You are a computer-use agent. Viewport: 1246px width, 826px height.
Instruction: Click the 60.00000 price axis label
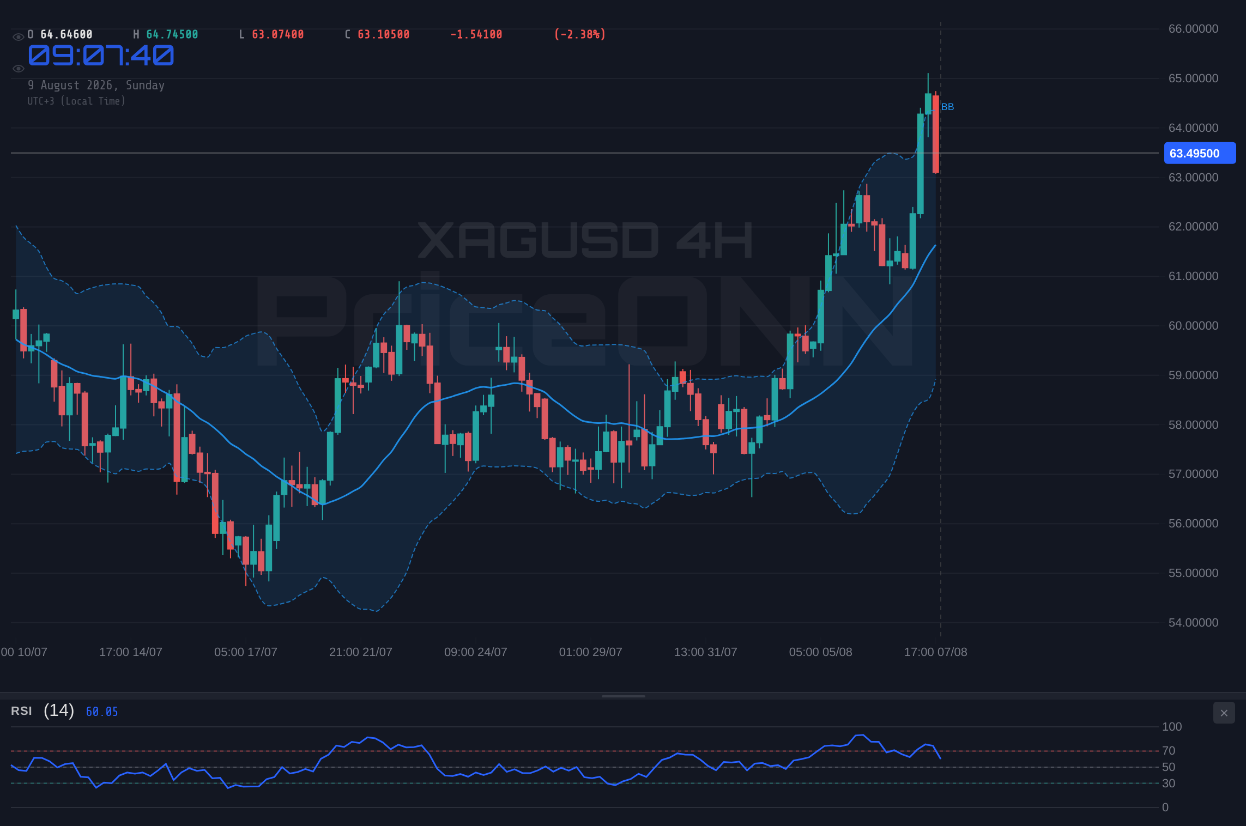pos(1193,326)
